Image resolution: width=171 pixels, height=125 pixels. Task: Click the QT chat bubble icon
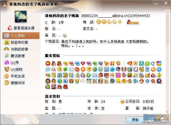pyautogui.click(x=48, y=69)
